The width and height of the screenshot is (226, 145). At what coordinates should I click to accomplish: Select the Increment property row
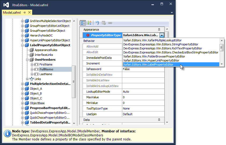102,63
